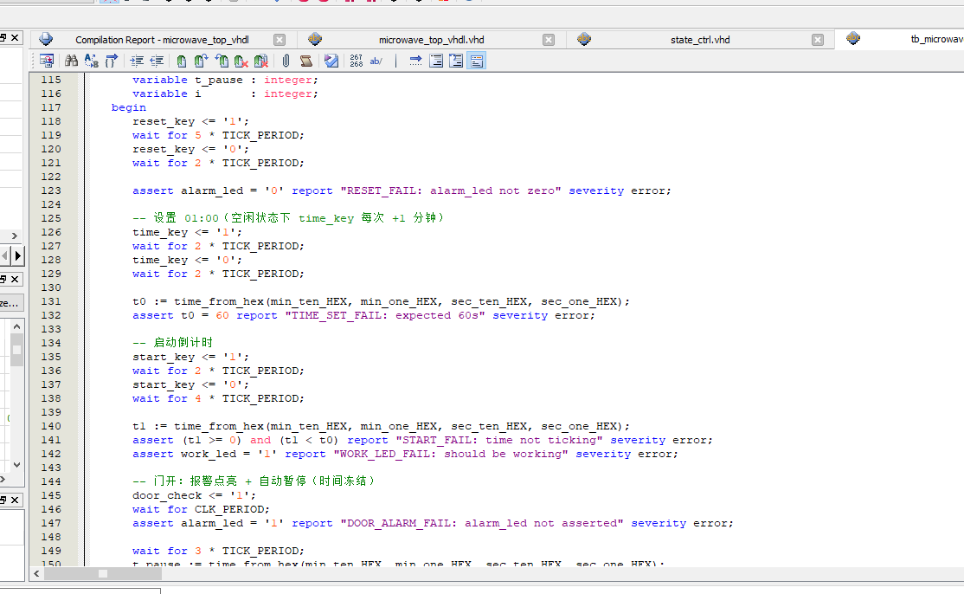
Task: Float the bottom left docked panel
Action: pyautogui.click(x=3, y=500)
